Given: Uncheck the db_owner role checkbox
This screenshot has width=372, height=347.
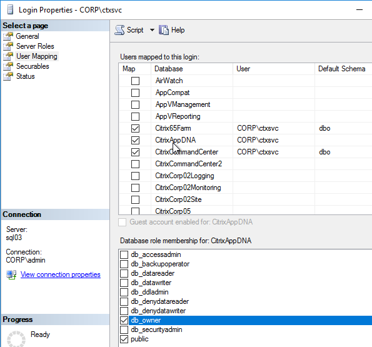Looking at the screenshot, I should (124, 321).
